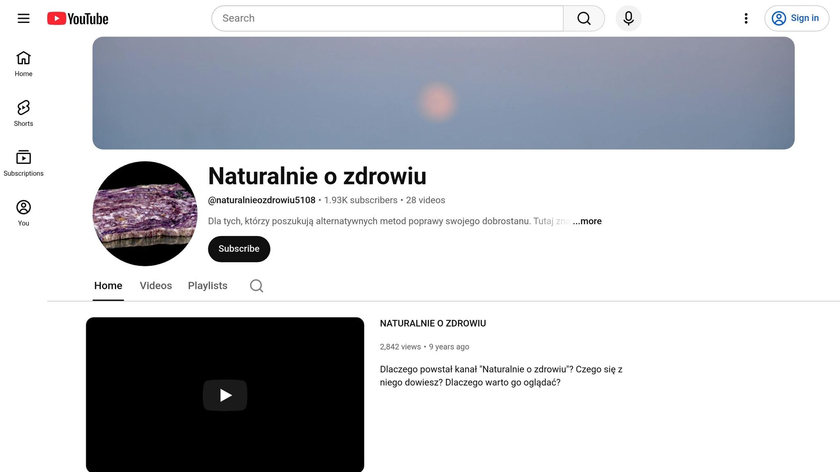Click the featured video description text
This screenshot has width=840, height=472.
[x=501, y=376]
